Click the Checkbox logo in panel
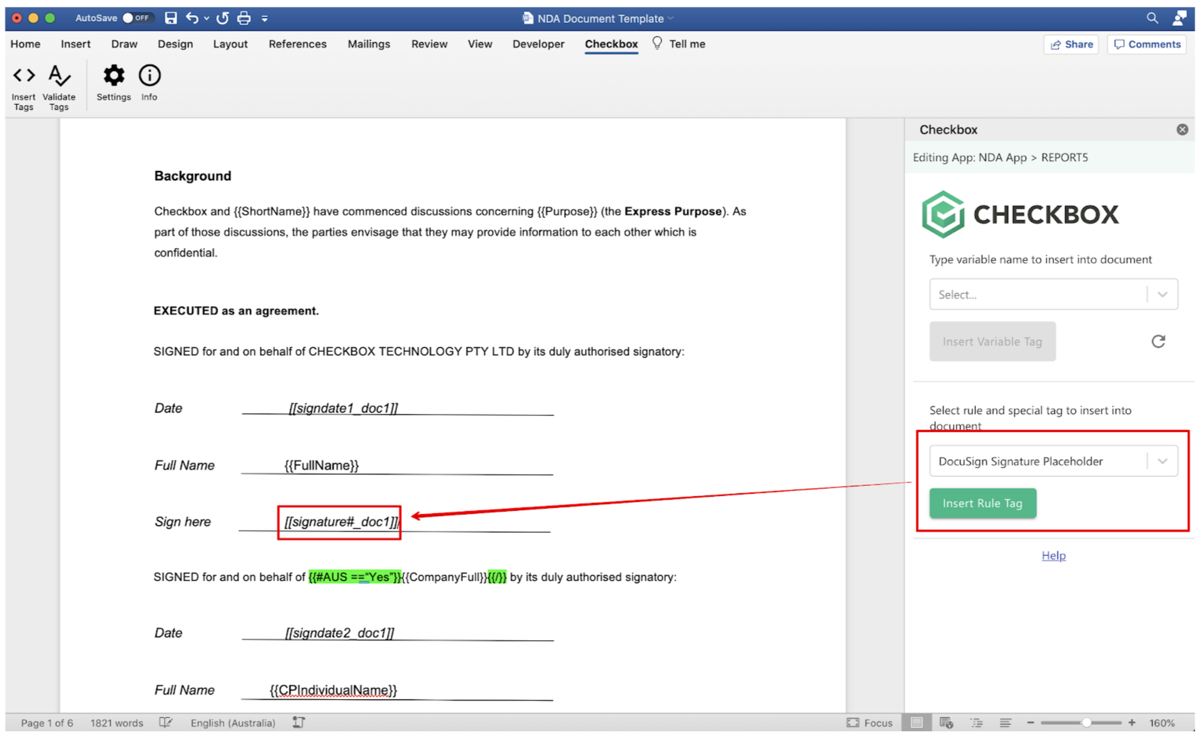Viewport: 1198px width, 737px height. coord(1019,214)
